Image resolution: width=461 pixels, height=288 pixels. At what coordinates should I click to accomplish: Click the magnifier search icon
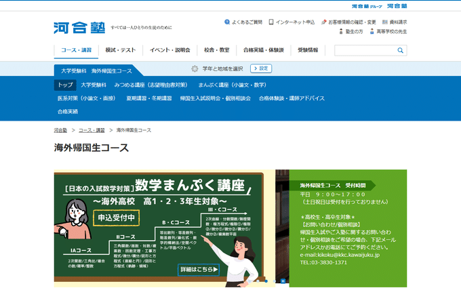point(400,50)
